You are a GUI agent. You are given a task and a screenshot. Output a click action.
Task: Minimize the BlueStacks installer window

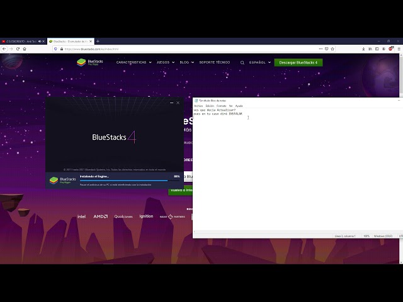pyautogui.click(x=171, y=103)
